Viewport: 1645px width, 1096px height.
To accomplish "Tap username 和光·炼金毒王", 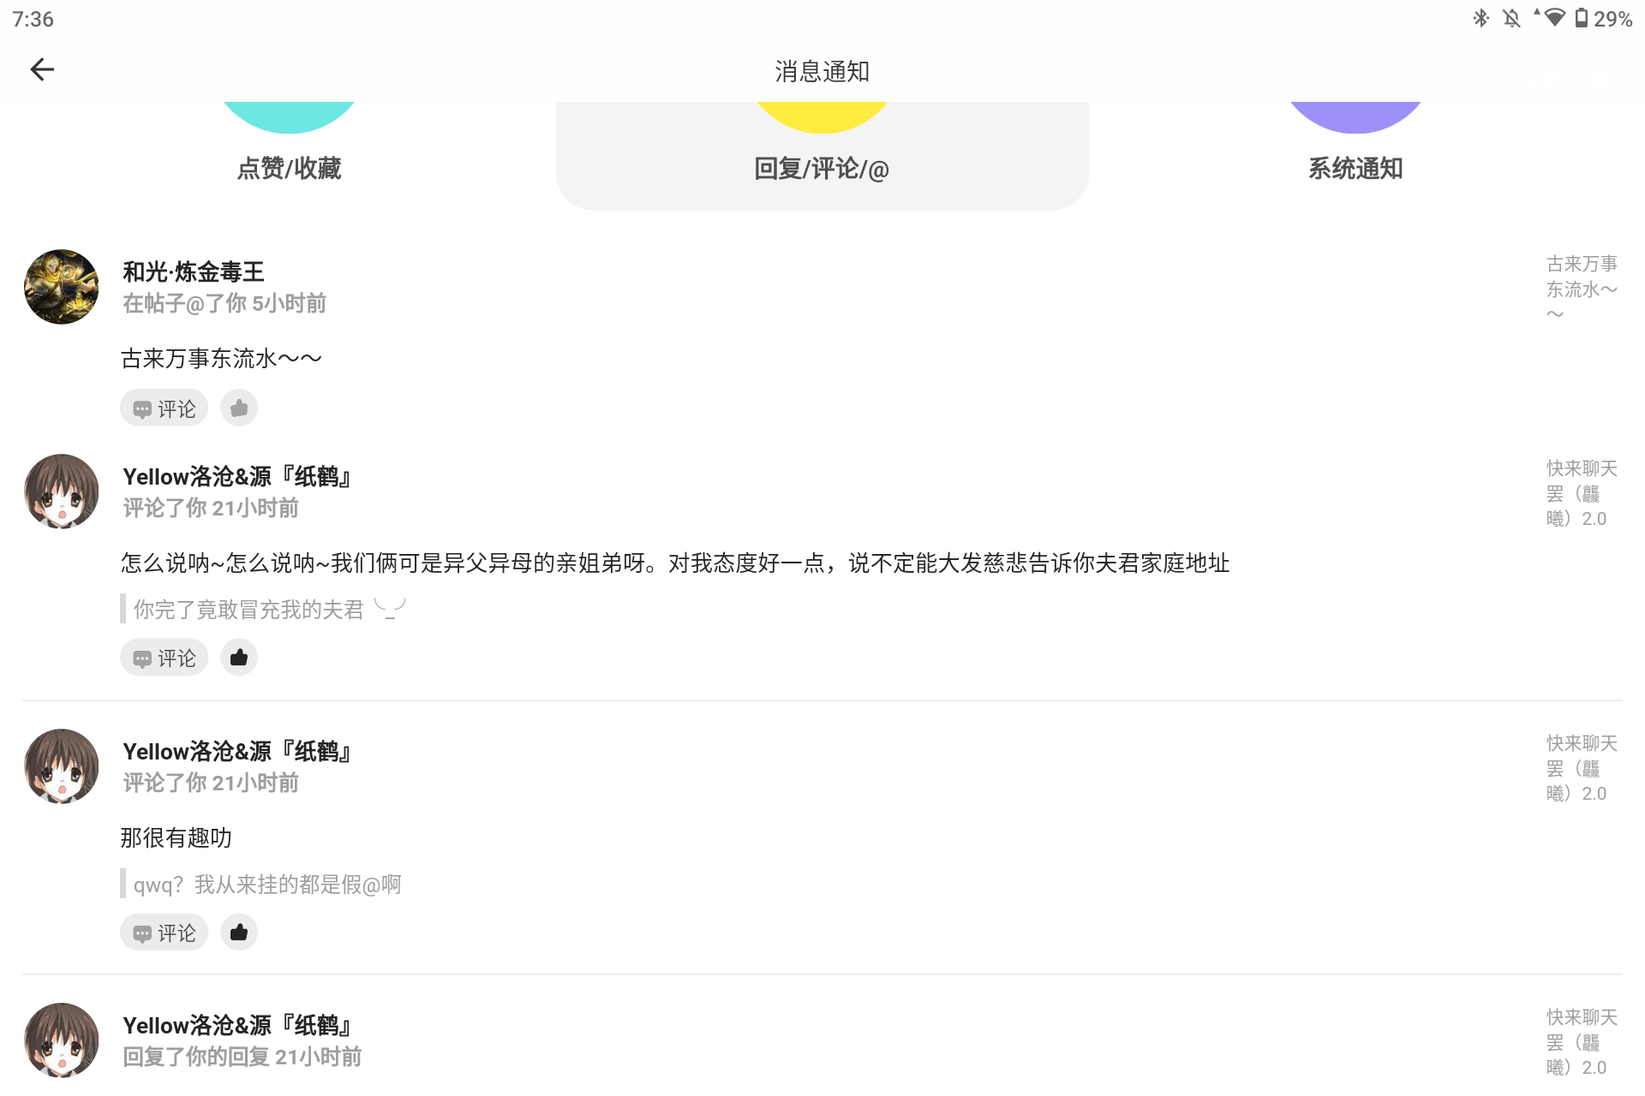I will (193, 272).
